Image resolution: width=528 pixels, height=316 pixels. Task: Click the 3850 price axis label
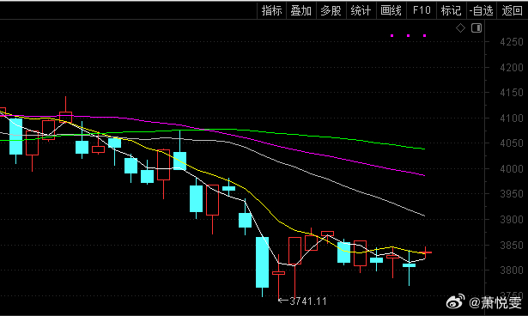pos(512,245)
